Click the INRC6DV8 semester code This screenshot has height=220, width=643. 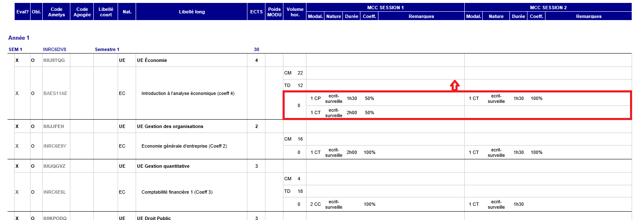coord(54,49)
